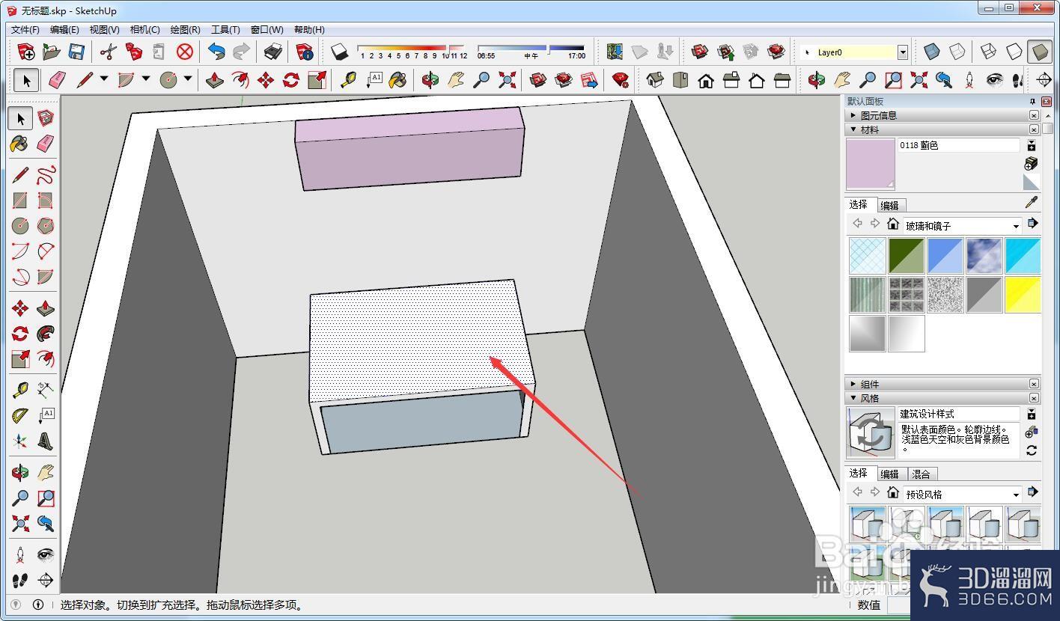The width and height of the screenshot is (1060, 621).
Task: Open the Model Info icon
Action: (305, 52)
